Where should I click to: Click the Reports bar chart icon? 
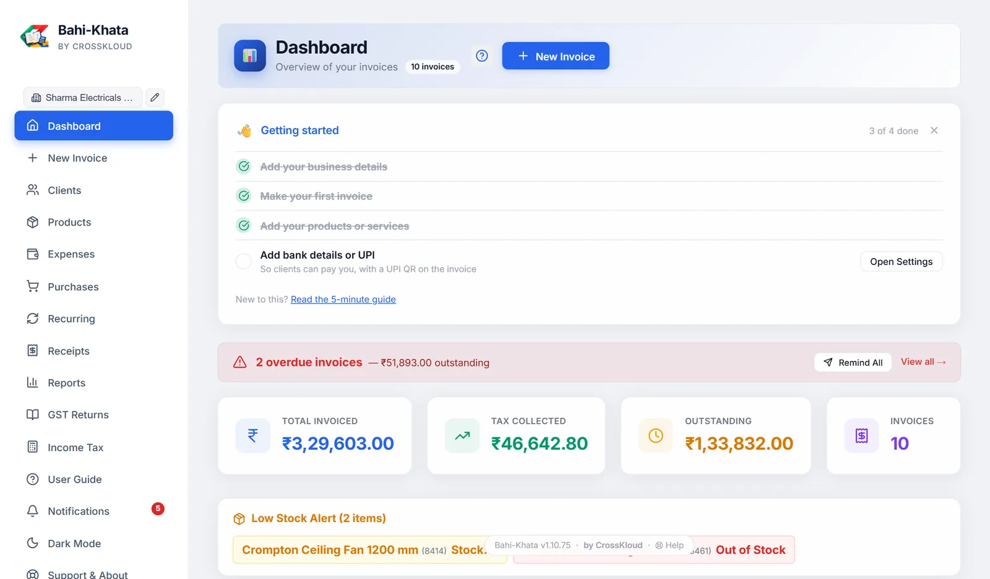[33, 382]
